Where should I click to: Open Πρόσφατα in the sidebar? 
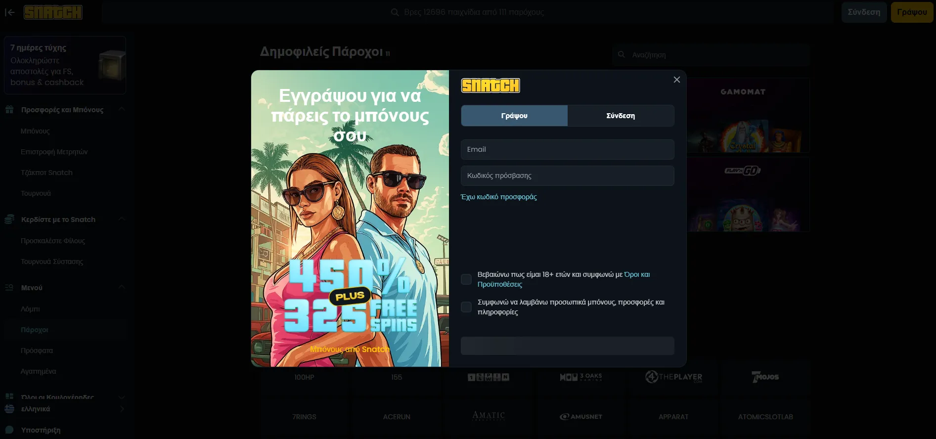[x=37, y=351]
